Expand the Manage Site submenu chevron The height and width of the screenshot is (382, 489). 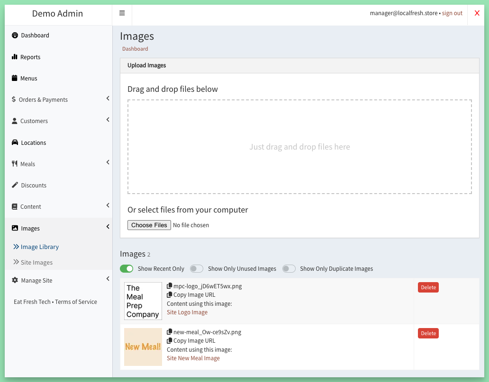point(108,279)
